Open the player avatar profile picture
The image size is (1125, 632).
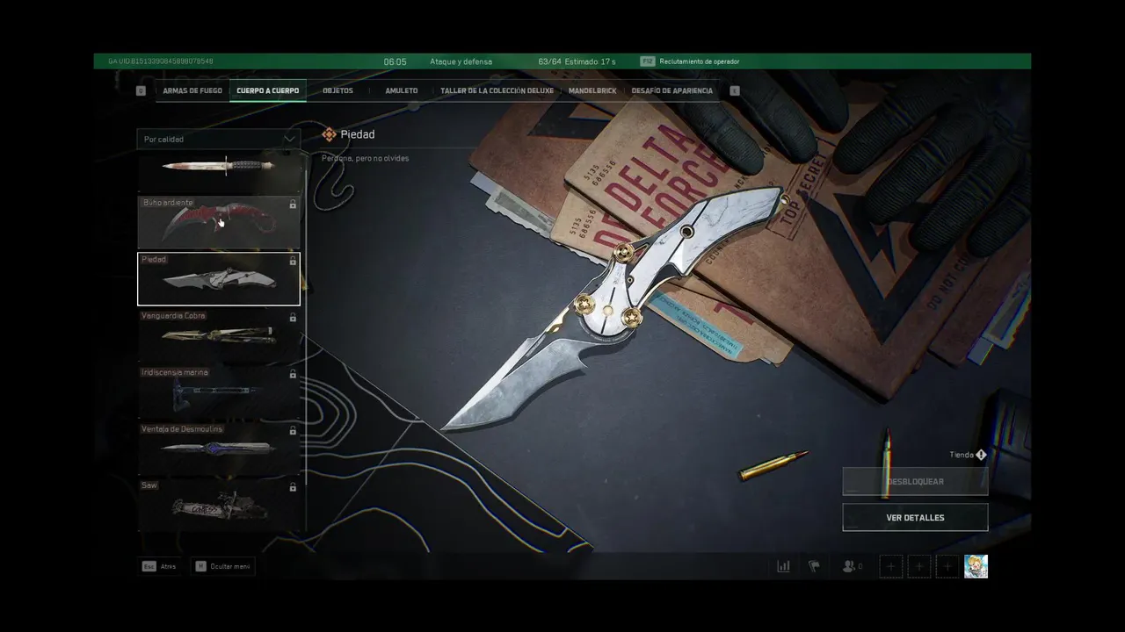(976, 566)
